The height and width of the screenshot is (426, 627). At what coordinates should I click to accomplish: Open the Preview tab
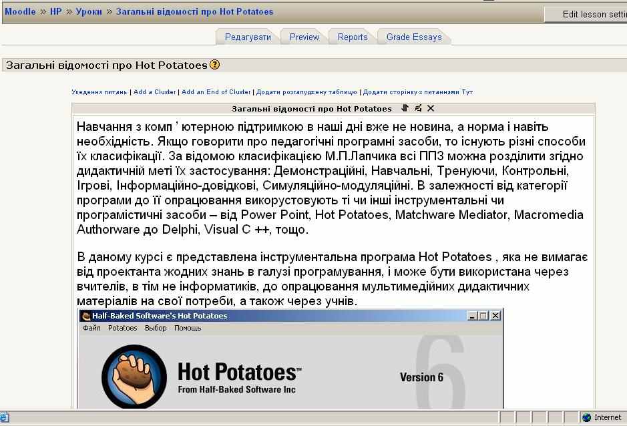click(x=304, y=37)
